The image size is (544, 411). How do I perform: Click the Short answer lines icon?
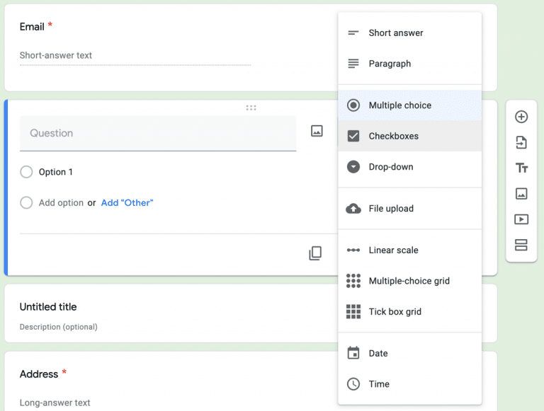click(353, 33)
